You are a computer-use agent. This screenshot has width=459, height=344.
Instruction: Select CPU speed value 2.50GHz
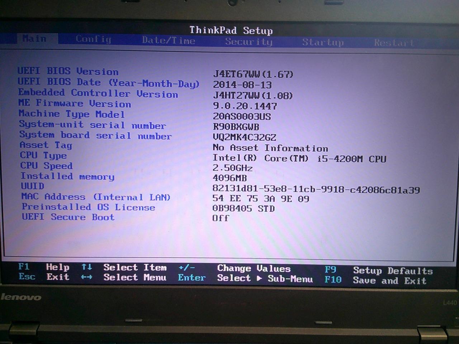click(x=232, y=168)
